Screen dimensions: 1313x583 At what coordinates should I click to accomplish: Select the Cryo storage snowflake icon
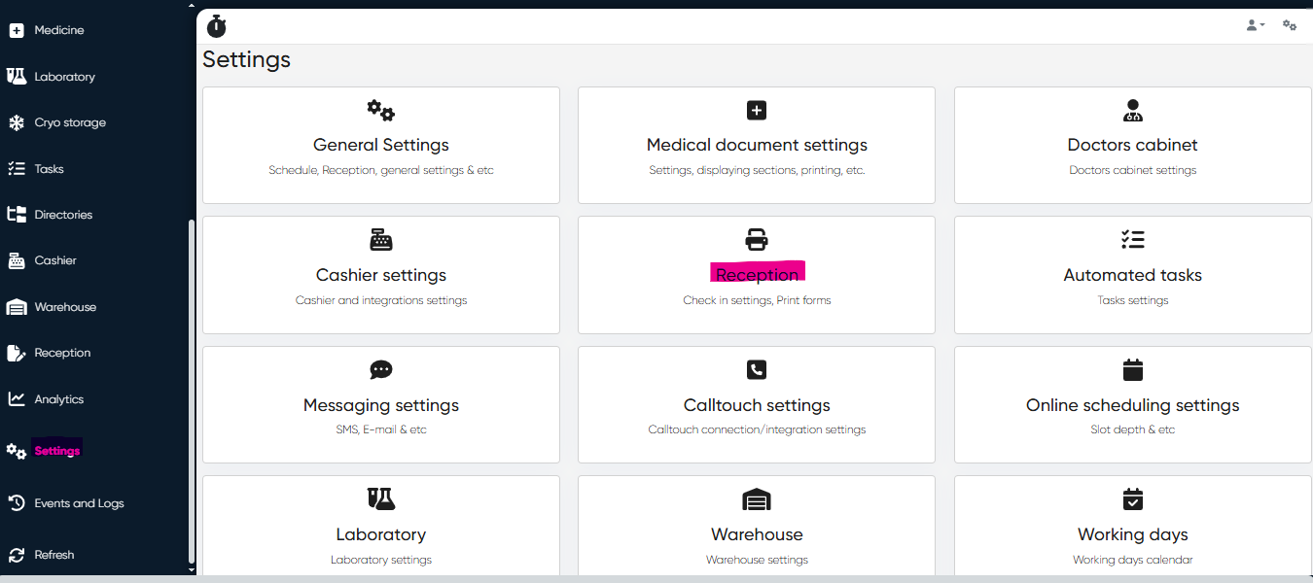point(17,122)
